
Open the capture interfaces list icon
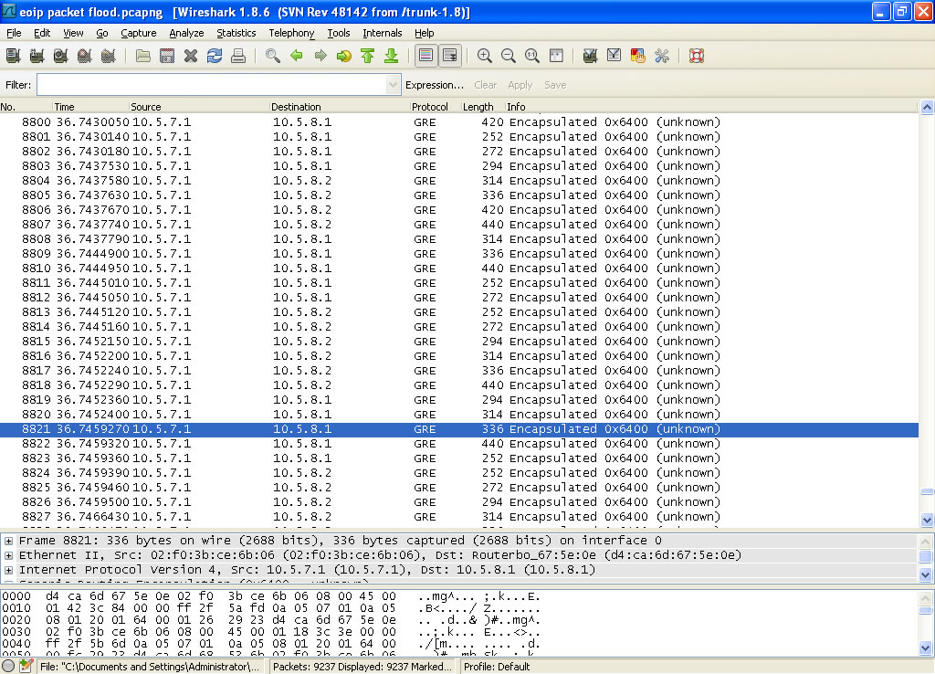click(13, 56)
